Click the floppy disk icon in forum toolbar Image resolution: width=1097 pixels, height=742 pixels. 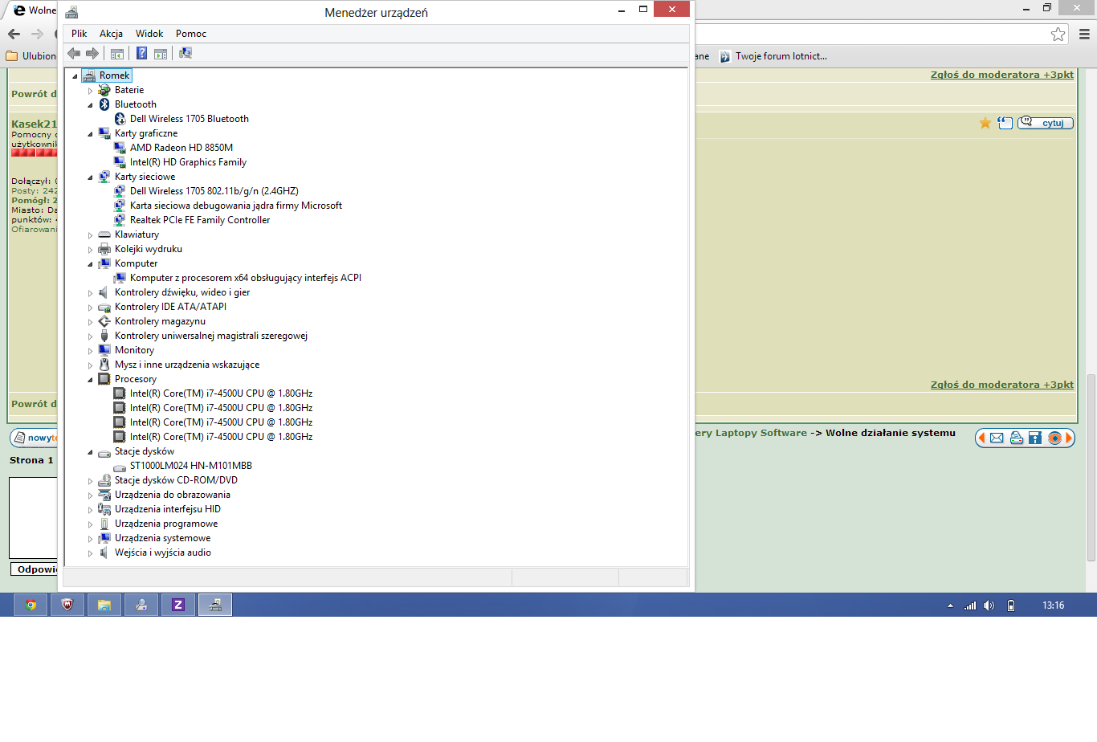pyautogui.click(x=1035, y=438)
